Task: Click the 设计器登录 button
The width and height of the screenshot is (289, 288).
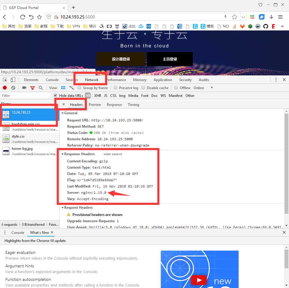Action: click(x=121, y=59)
